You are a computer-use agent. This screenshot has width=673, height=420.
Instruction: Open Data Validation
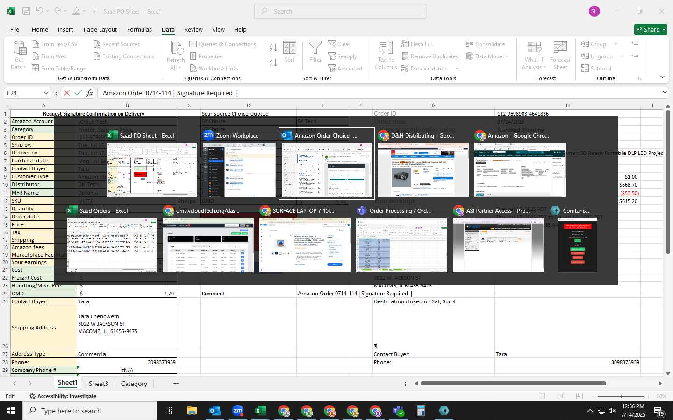pyautogui.click(x=424, y=68)
